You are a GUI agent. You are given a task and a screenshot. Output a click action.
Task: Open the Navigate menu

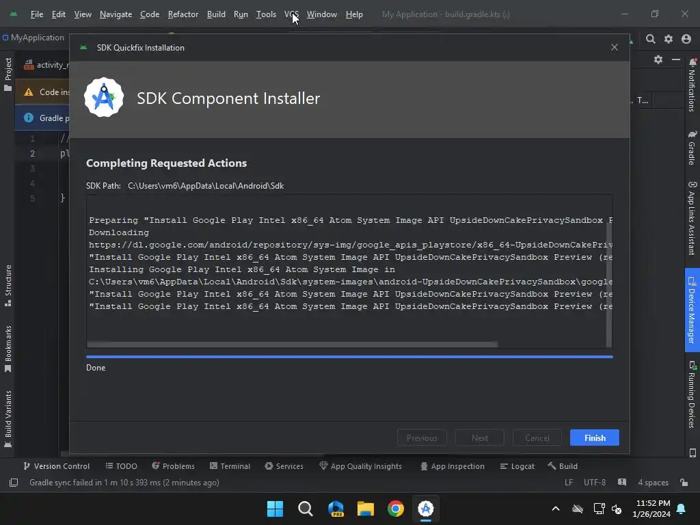coord(116,14)
